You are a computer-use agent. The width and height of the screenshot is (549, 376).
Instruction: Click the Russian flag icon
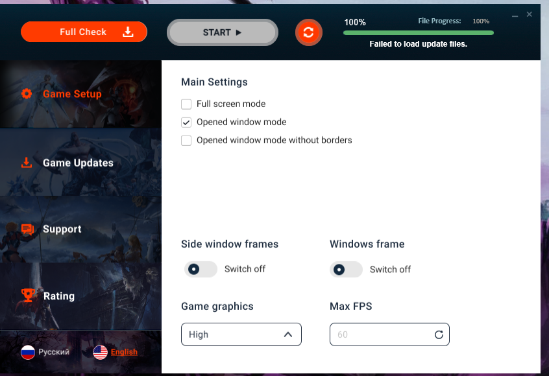[x=28, y=352]
